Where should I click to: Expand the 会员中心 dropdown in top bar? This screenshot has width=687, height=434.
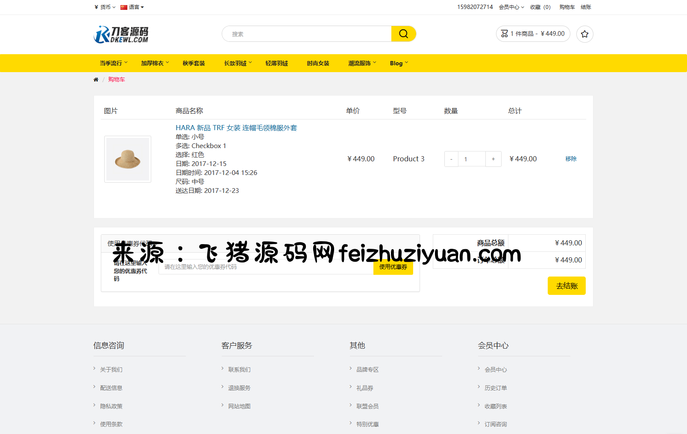coord(511,7)
